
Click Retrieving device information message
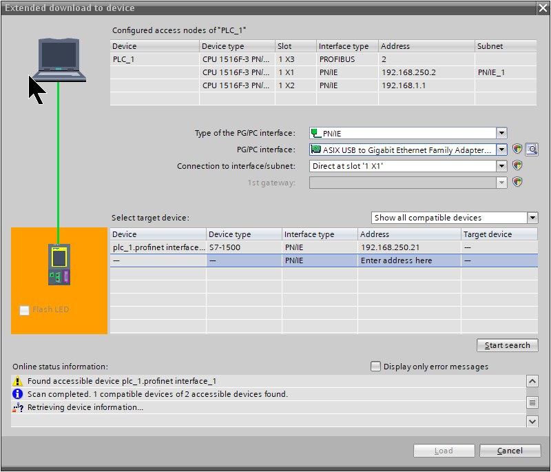pos(85,407)
